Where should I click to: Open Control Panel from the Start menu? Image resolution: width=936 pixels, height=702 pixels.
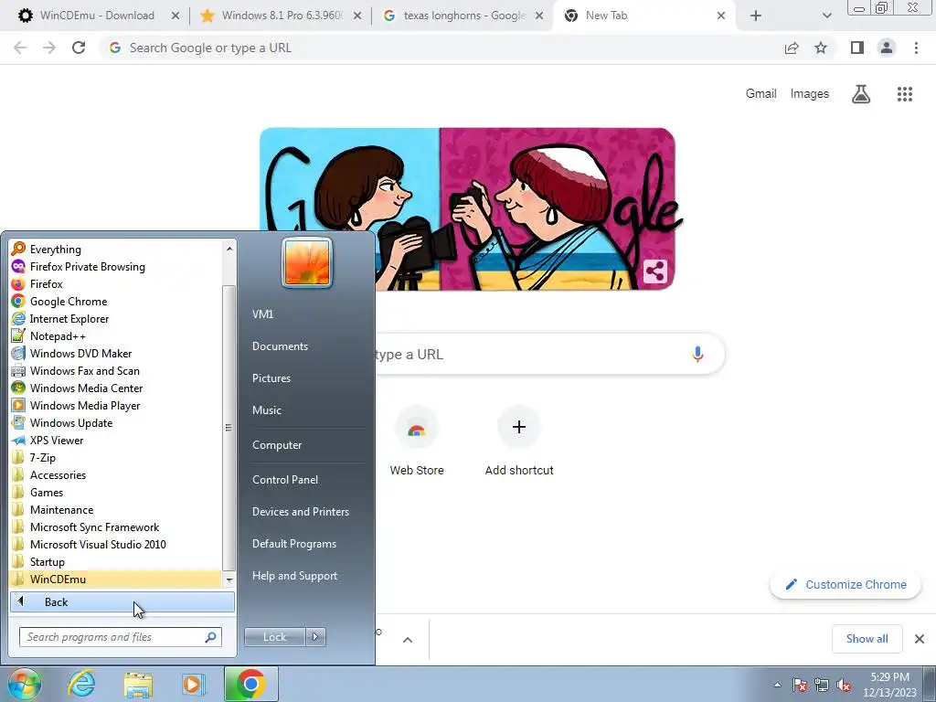pos(285,480)
